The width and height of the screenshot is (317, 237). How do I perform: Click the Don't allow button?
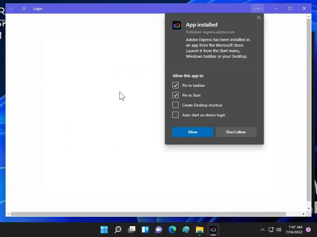pyautogui.click(x=236, y=132)
